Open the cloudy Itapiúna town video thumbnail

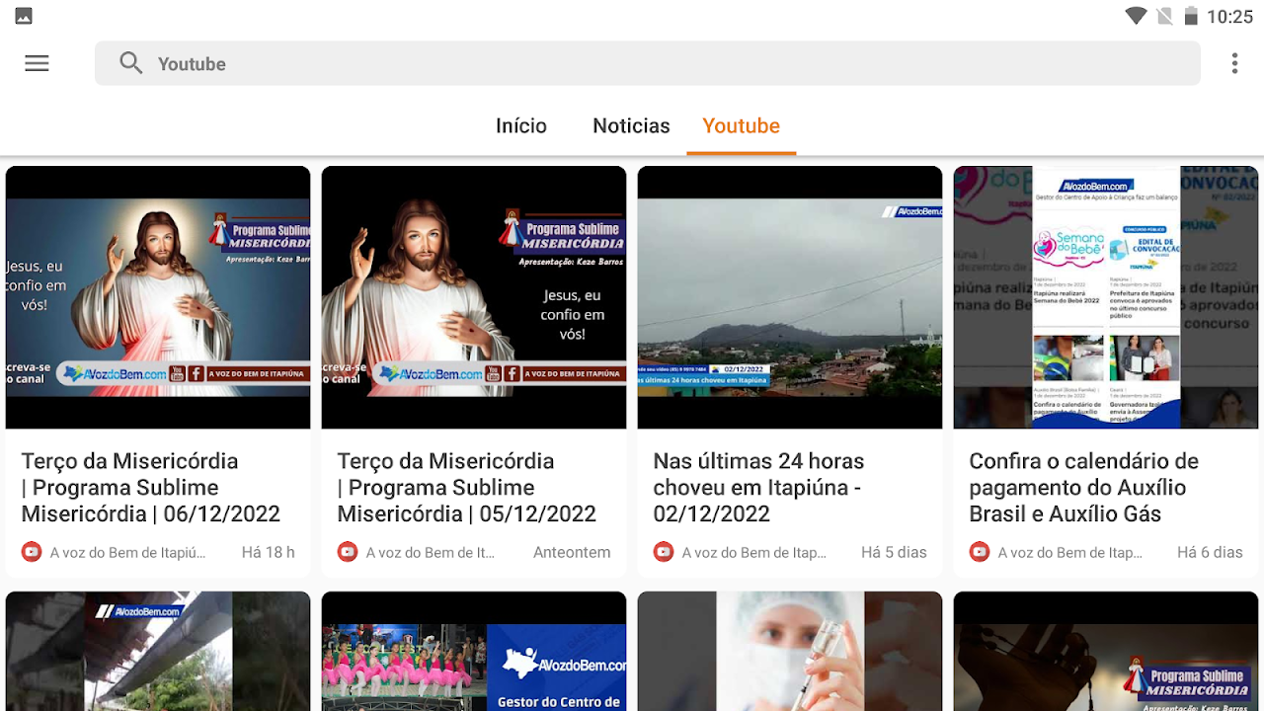pos(790,296)
